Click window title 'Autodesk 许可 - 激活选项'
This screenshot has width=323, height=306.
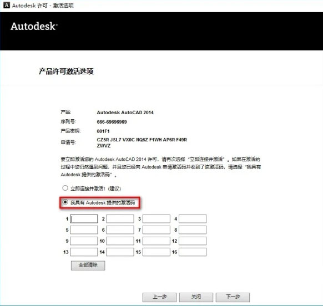[43, 6]
